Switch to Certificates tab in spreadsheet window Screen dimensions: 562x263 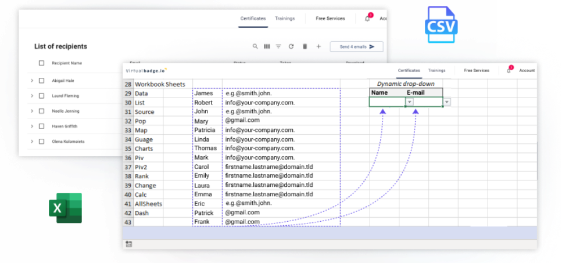tap(409, 70)
